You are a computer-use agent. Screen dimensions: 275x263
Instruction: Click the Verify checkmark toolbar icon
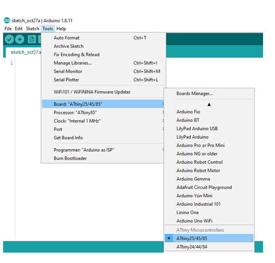(x=9, y=39)
